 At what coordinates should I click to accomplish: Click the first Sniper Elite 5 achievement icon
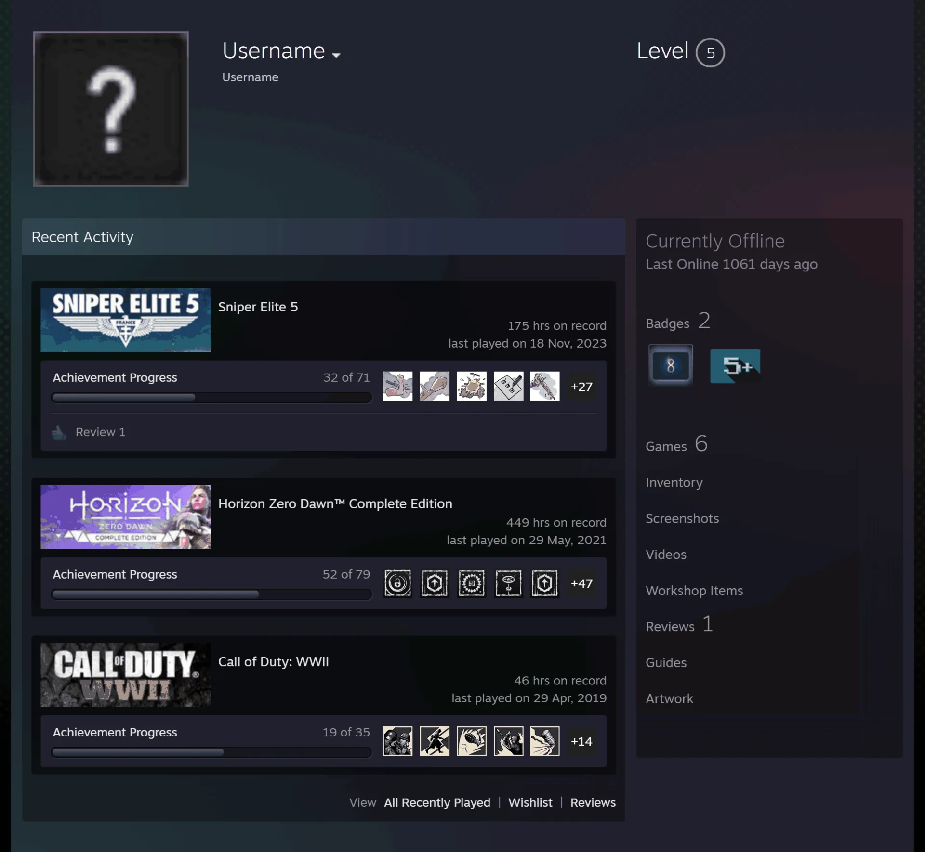(397, 386)
